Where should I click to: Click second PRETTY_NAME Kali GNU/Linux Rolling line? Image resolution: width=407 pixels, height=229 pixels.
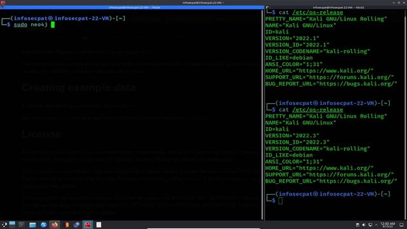[x=326, y=116]
